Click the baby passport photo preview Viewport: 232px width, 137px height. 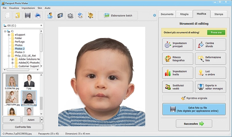coord(102,76)
